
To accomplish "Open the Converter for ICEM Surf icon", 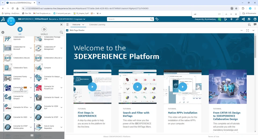I will point(38,107).
